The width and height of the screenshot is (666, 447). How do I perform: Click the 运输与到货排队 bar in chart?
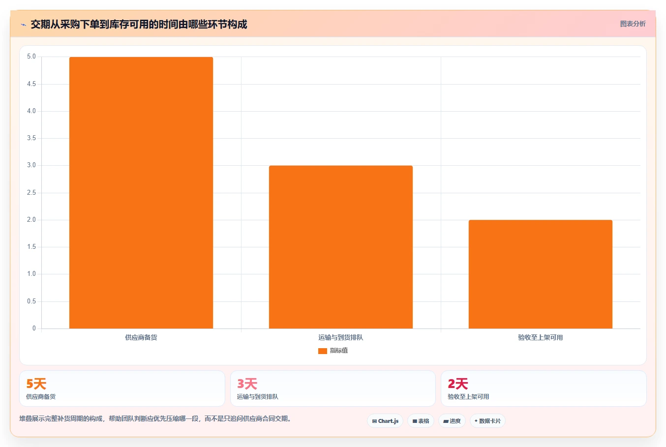coord(341,247)
